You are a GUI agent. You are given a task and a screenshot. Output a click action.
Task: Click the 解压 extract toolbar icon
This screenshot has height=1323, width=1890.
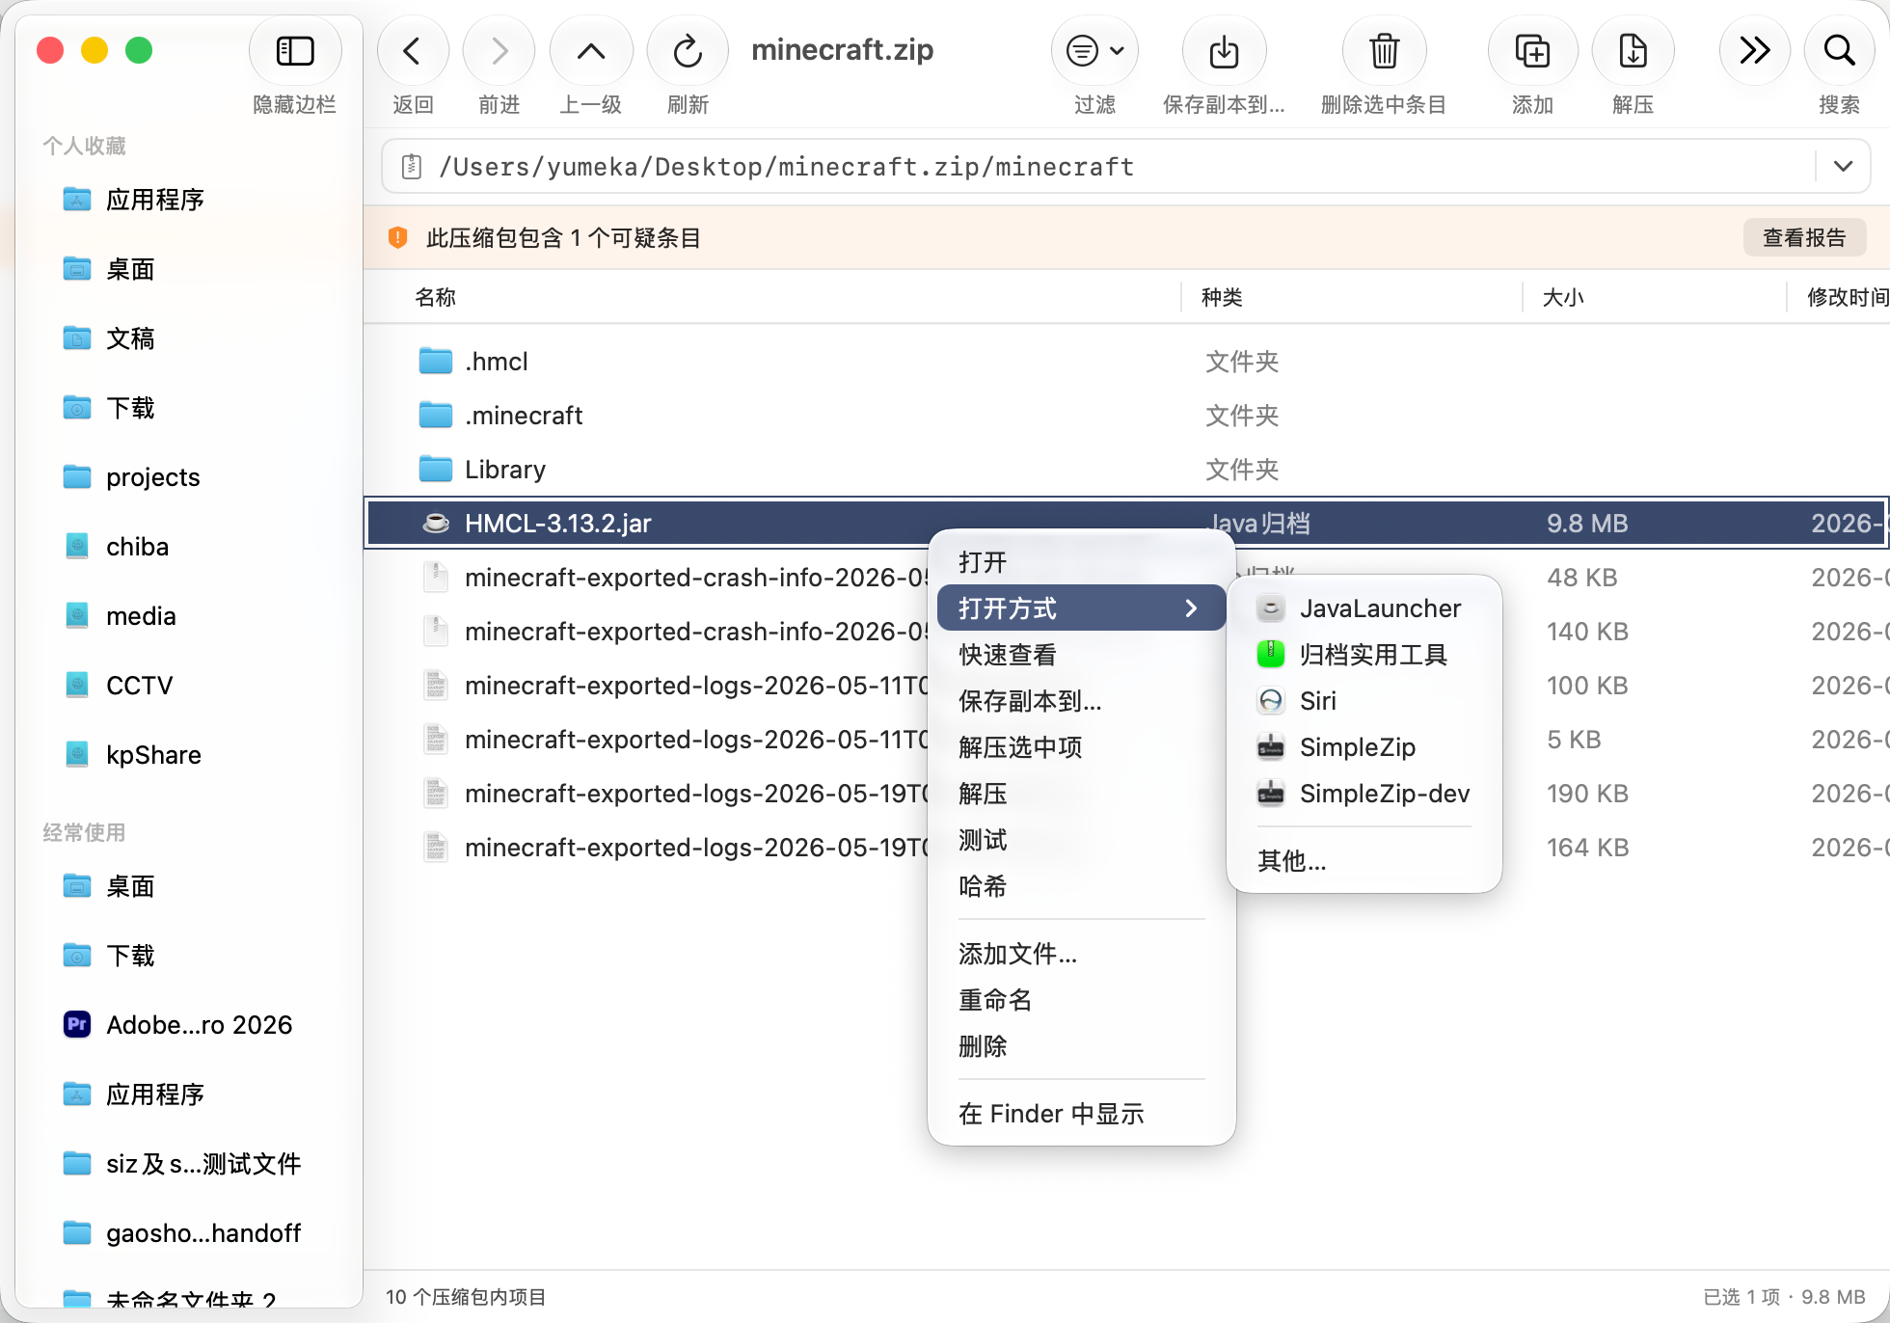click(1633, 51)
